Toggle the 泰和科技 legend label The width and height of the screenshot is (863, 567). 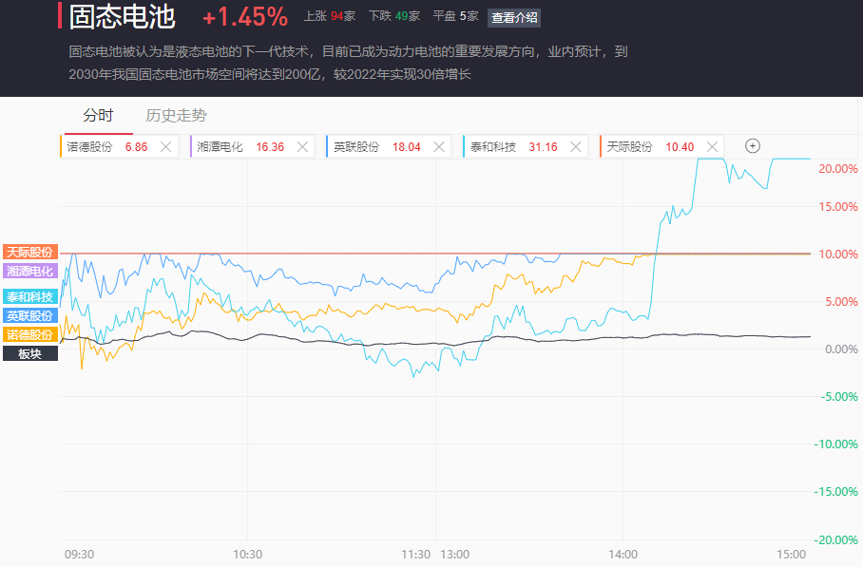[x=30, y=297]
